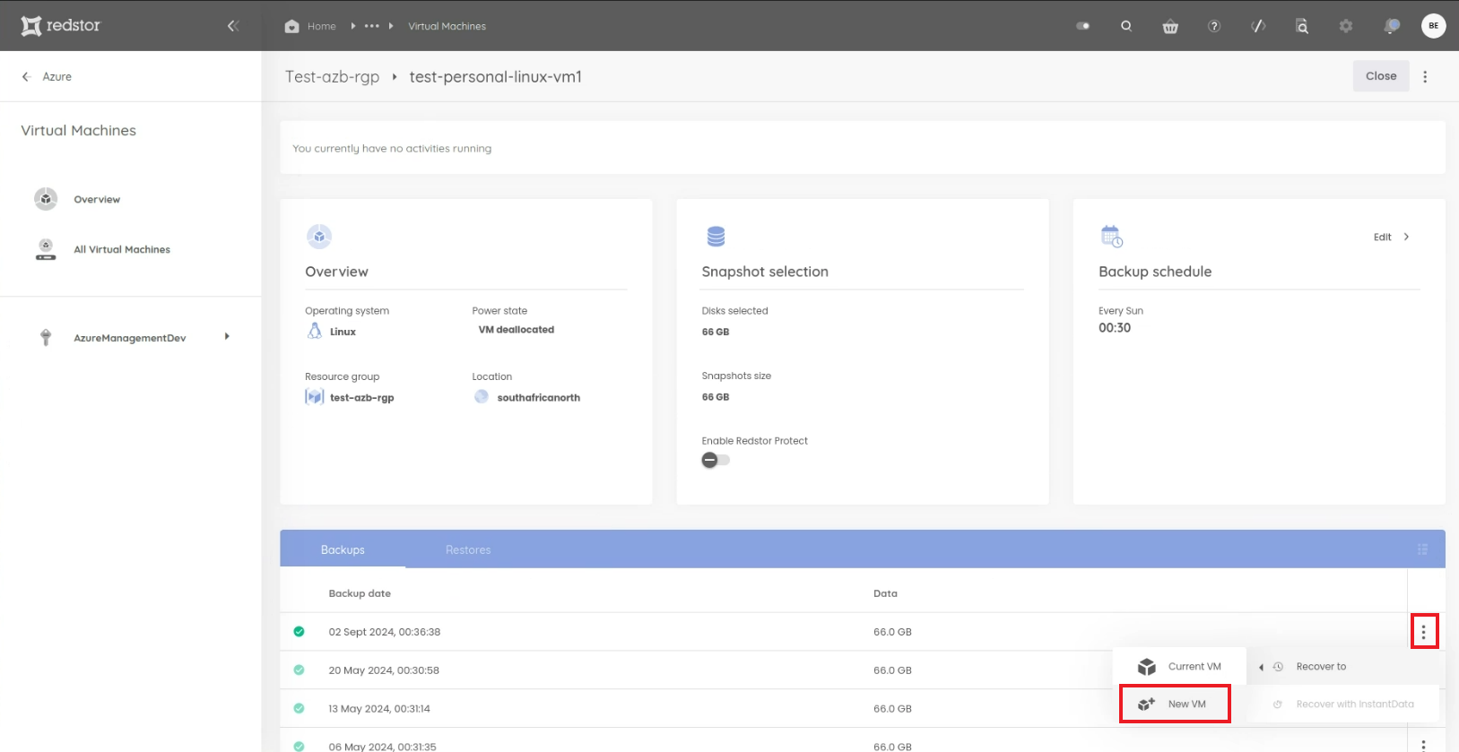Open actions menu for 06 May 2024 backup
Image resolution: width=1459 pixels, height=752 pixels.
(1424, 745)
